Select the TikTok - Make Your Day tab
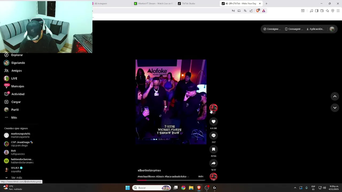This screenshot has height=192, width=342. click(240, 4)
